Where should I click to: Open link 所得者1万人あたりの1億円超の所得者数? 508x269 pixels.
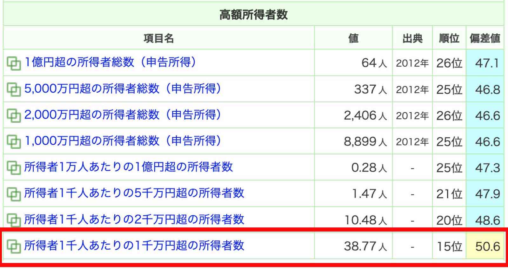pyautogui.click(x=129, y=167)
